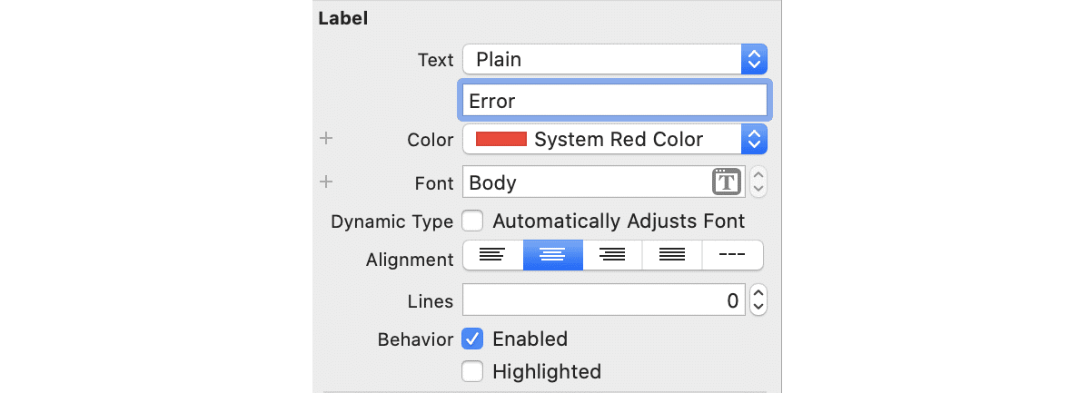Click the Label section header
Image resolution: width=1090 pixels, height=393 pixels.
click(343, 17)
